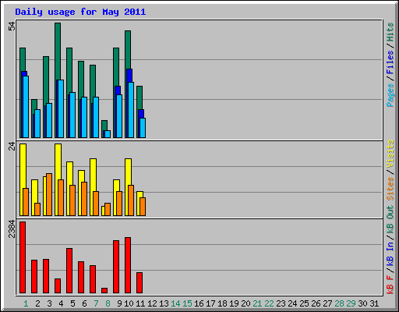Click the light blue pages bar for day 11
This screenshot has height=312, width=399.
tap(143, 128)
